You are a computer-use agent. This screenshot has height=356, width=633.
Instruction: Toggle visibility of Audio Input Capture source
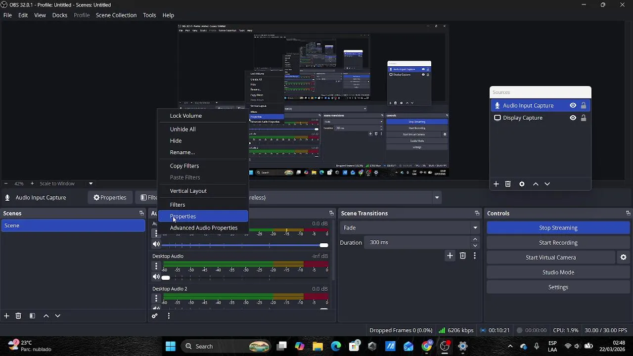click(573, 105)
